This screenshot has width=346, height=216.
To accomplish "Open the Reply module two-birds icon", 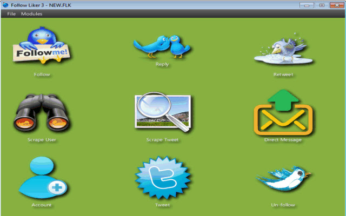I will click(x=162, y=46).
